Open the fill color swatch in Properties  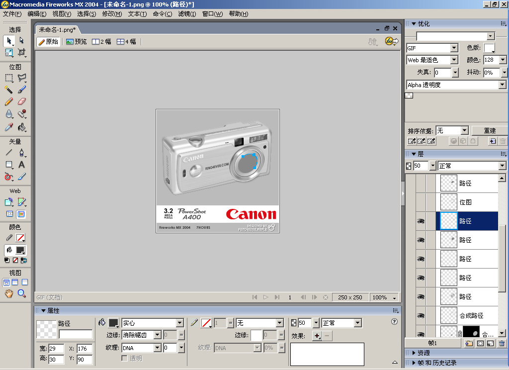113,323
